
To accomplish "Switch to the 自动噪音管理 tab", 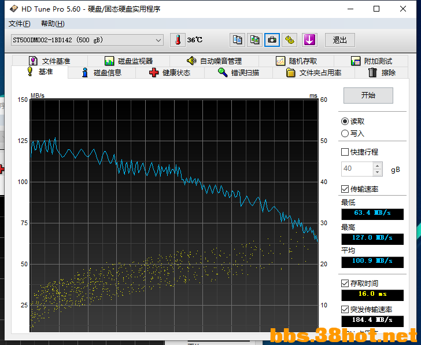I will (x=214, y=61).
